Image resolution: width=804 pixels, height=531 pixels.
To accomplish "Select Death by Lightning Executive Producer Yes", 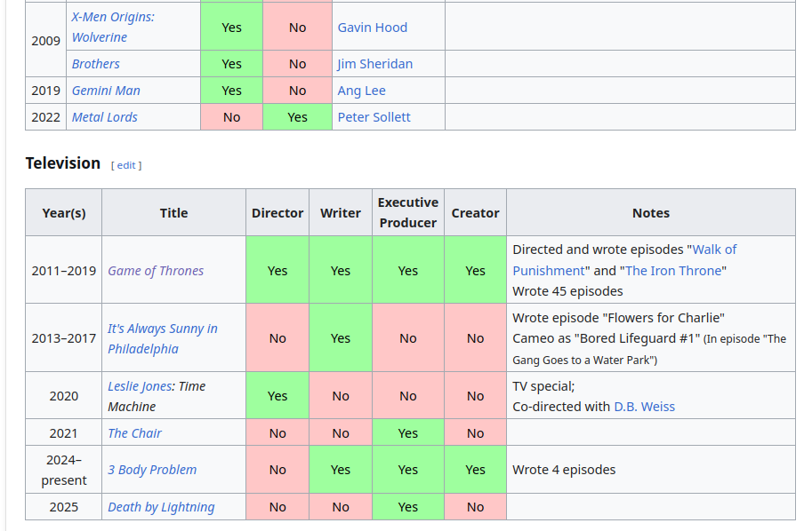I will tap(408, 507).
